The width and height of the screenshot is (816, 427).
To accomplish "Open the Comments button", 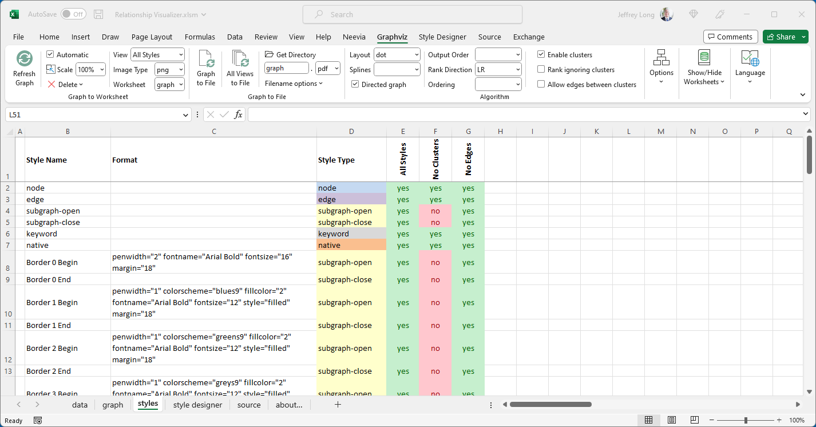I will (730, 37).
